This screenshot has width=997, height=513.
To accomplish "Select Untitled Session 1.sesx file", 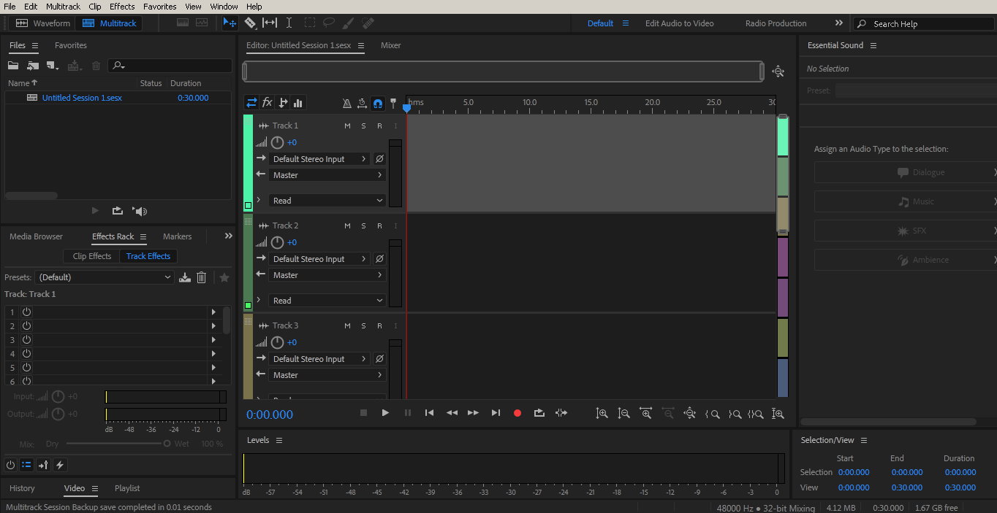I will pos(82,98).
